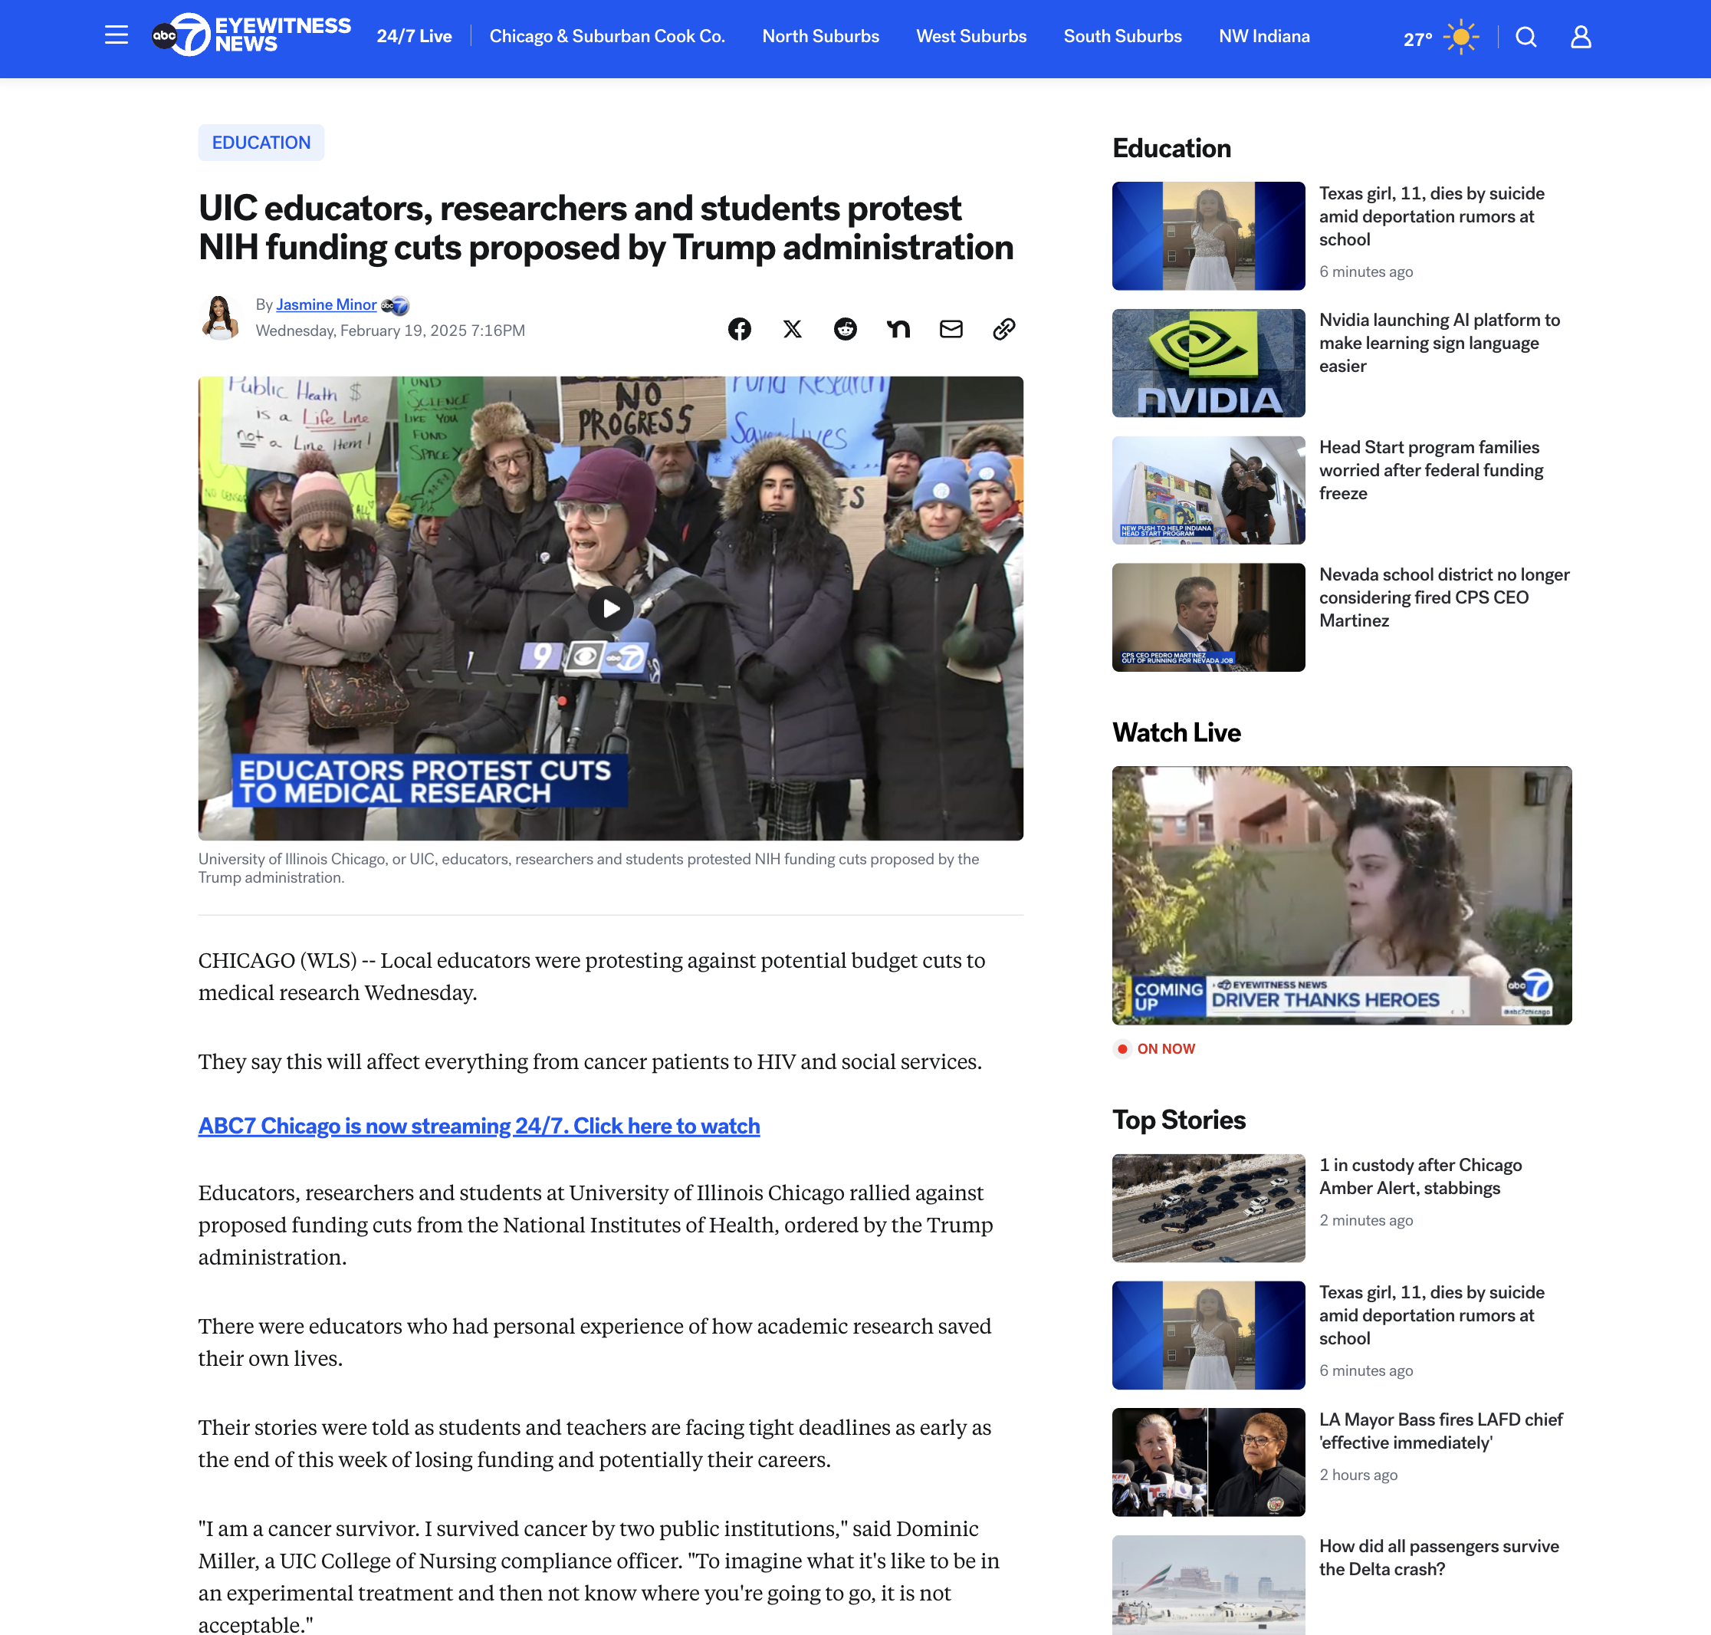Click the sunny weather icon
Viewport: 1711px width, 1635px height.
tap(1461, 37)
